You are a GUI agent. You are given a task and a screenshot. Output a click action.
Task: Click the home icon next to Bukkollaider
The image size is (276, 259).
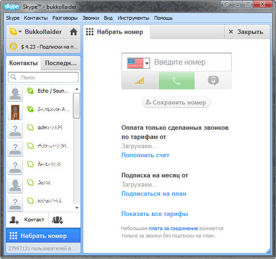73,32
